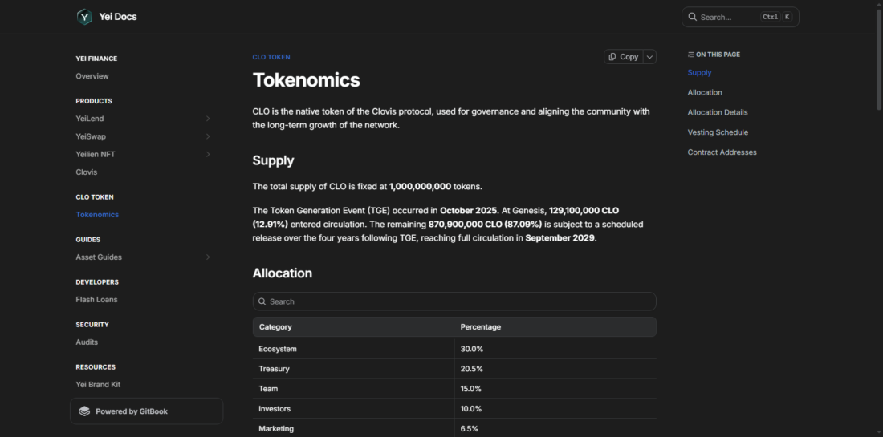Click the Allocation section heading
Viewport: 883px width, 437px height.
(x=282, y=273)
